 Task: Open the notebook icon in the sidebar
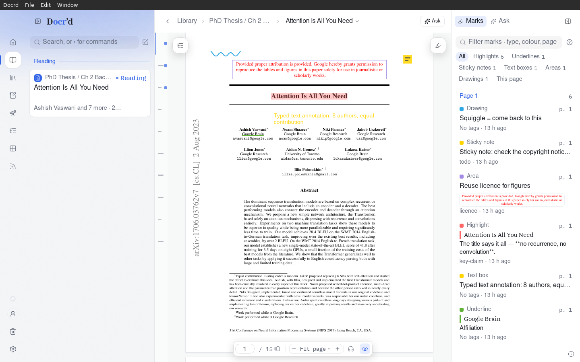(x=13, y=95)
